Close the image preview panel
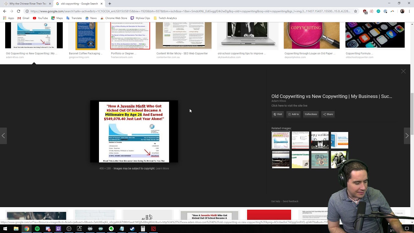The height and width of the screenshot is (233, 414). click(403, 71)
